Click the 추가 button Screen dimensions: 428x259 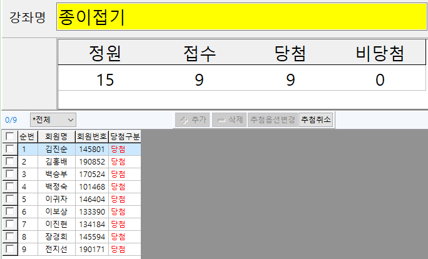(193, 120)
